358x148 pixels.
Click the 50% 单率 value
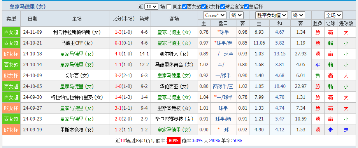click(x=237, y=141)
